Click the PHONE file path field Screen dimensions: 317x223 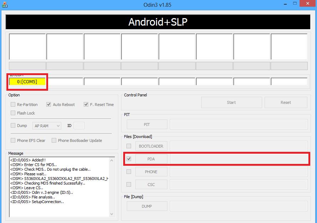coord(239,172)
